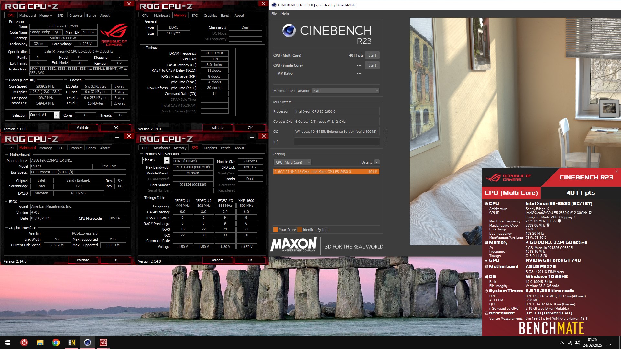
Task: Open the Help menu in Cinebench
Action: [x=285, y=14]
